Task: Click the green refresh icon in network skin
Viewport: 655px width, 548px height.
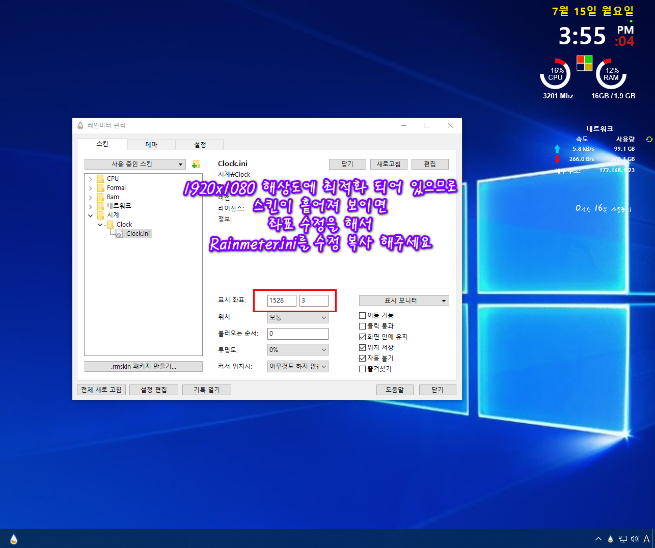Action: pyautogui.click(x=649, y=139)
